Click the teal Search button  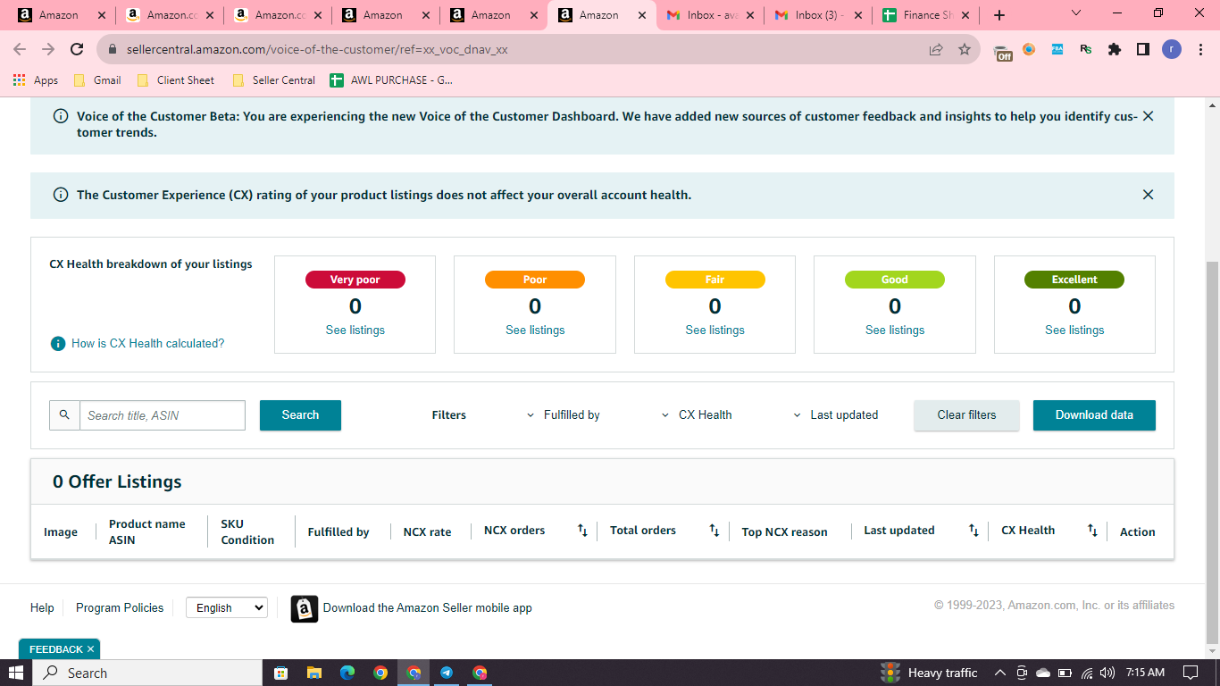(x=300, y=415)
